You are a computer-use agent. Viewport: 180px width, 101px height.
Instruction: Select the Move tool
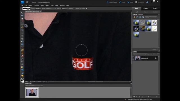(22, 13)
